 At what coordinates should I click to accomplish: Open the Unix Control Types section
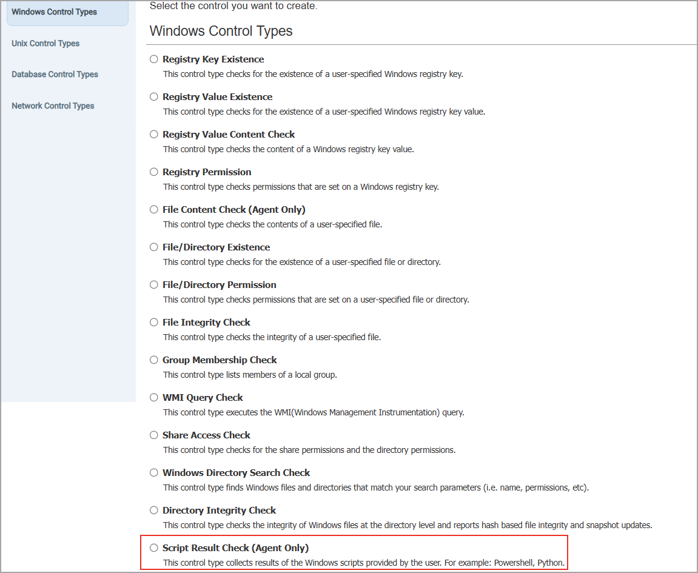pyautogui.click(x=45, y=43)
